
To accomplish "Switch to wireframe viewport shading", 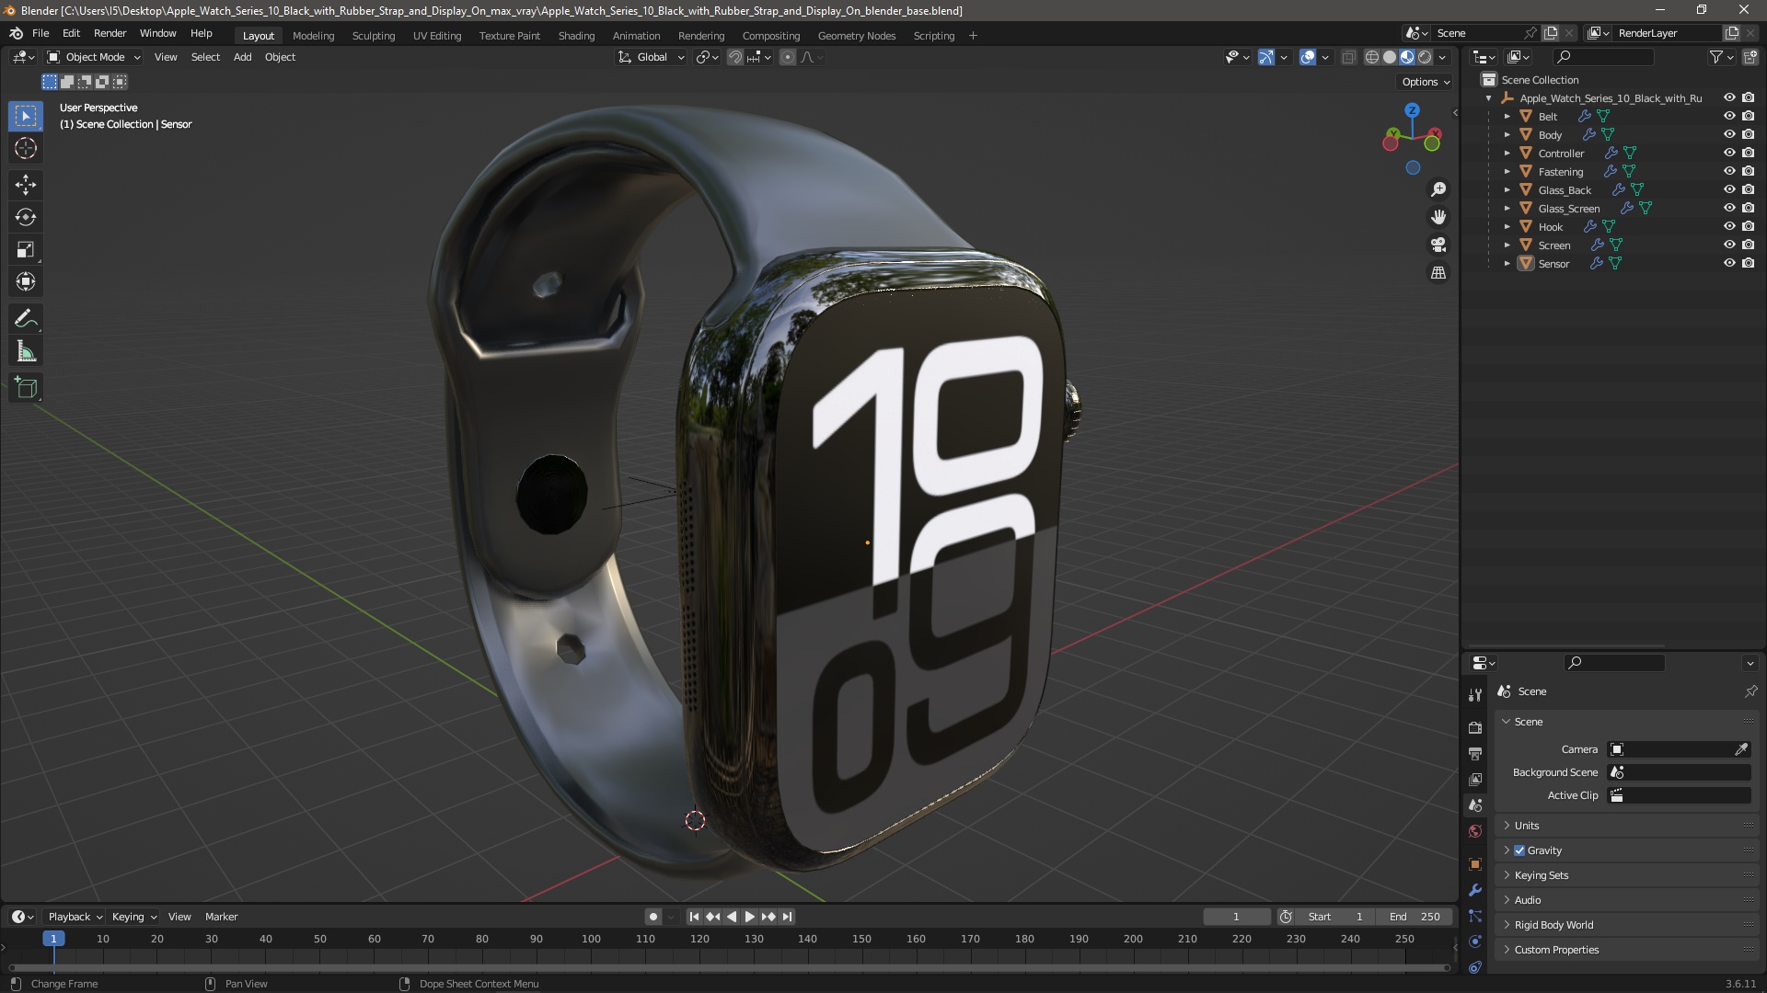I will click(1371, 57).
